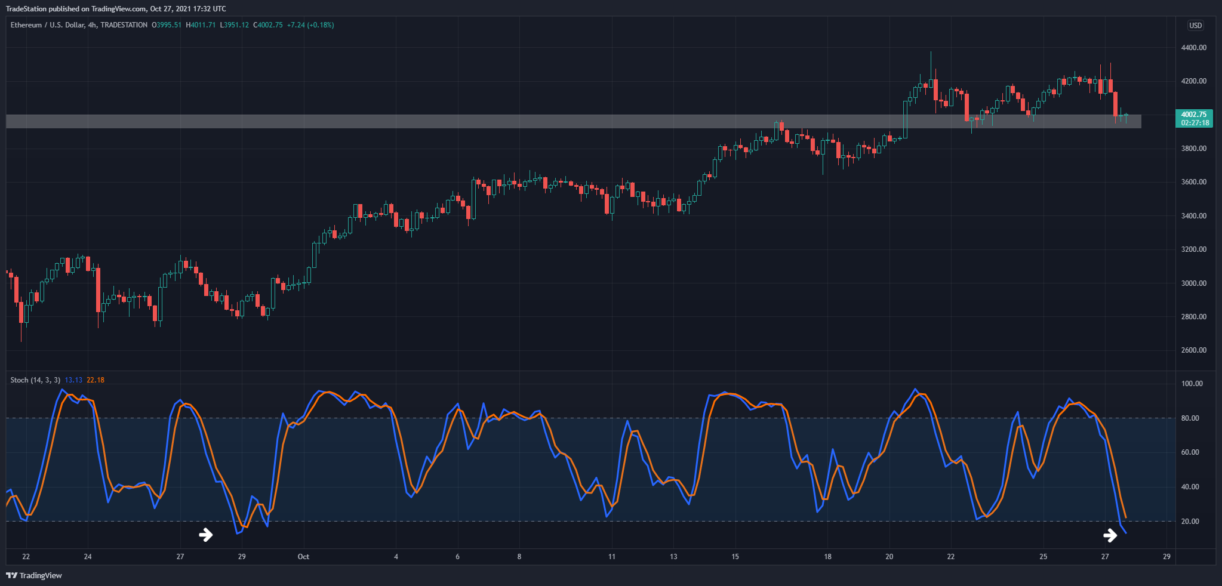This screenshot has width=1222, height=586.
Task: Click the 11 date label on time axis
Action: point(612,557)
